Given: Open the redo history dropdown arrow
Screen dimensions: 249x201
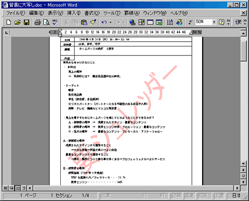Looking at the screenshot, I should (124, 22).
